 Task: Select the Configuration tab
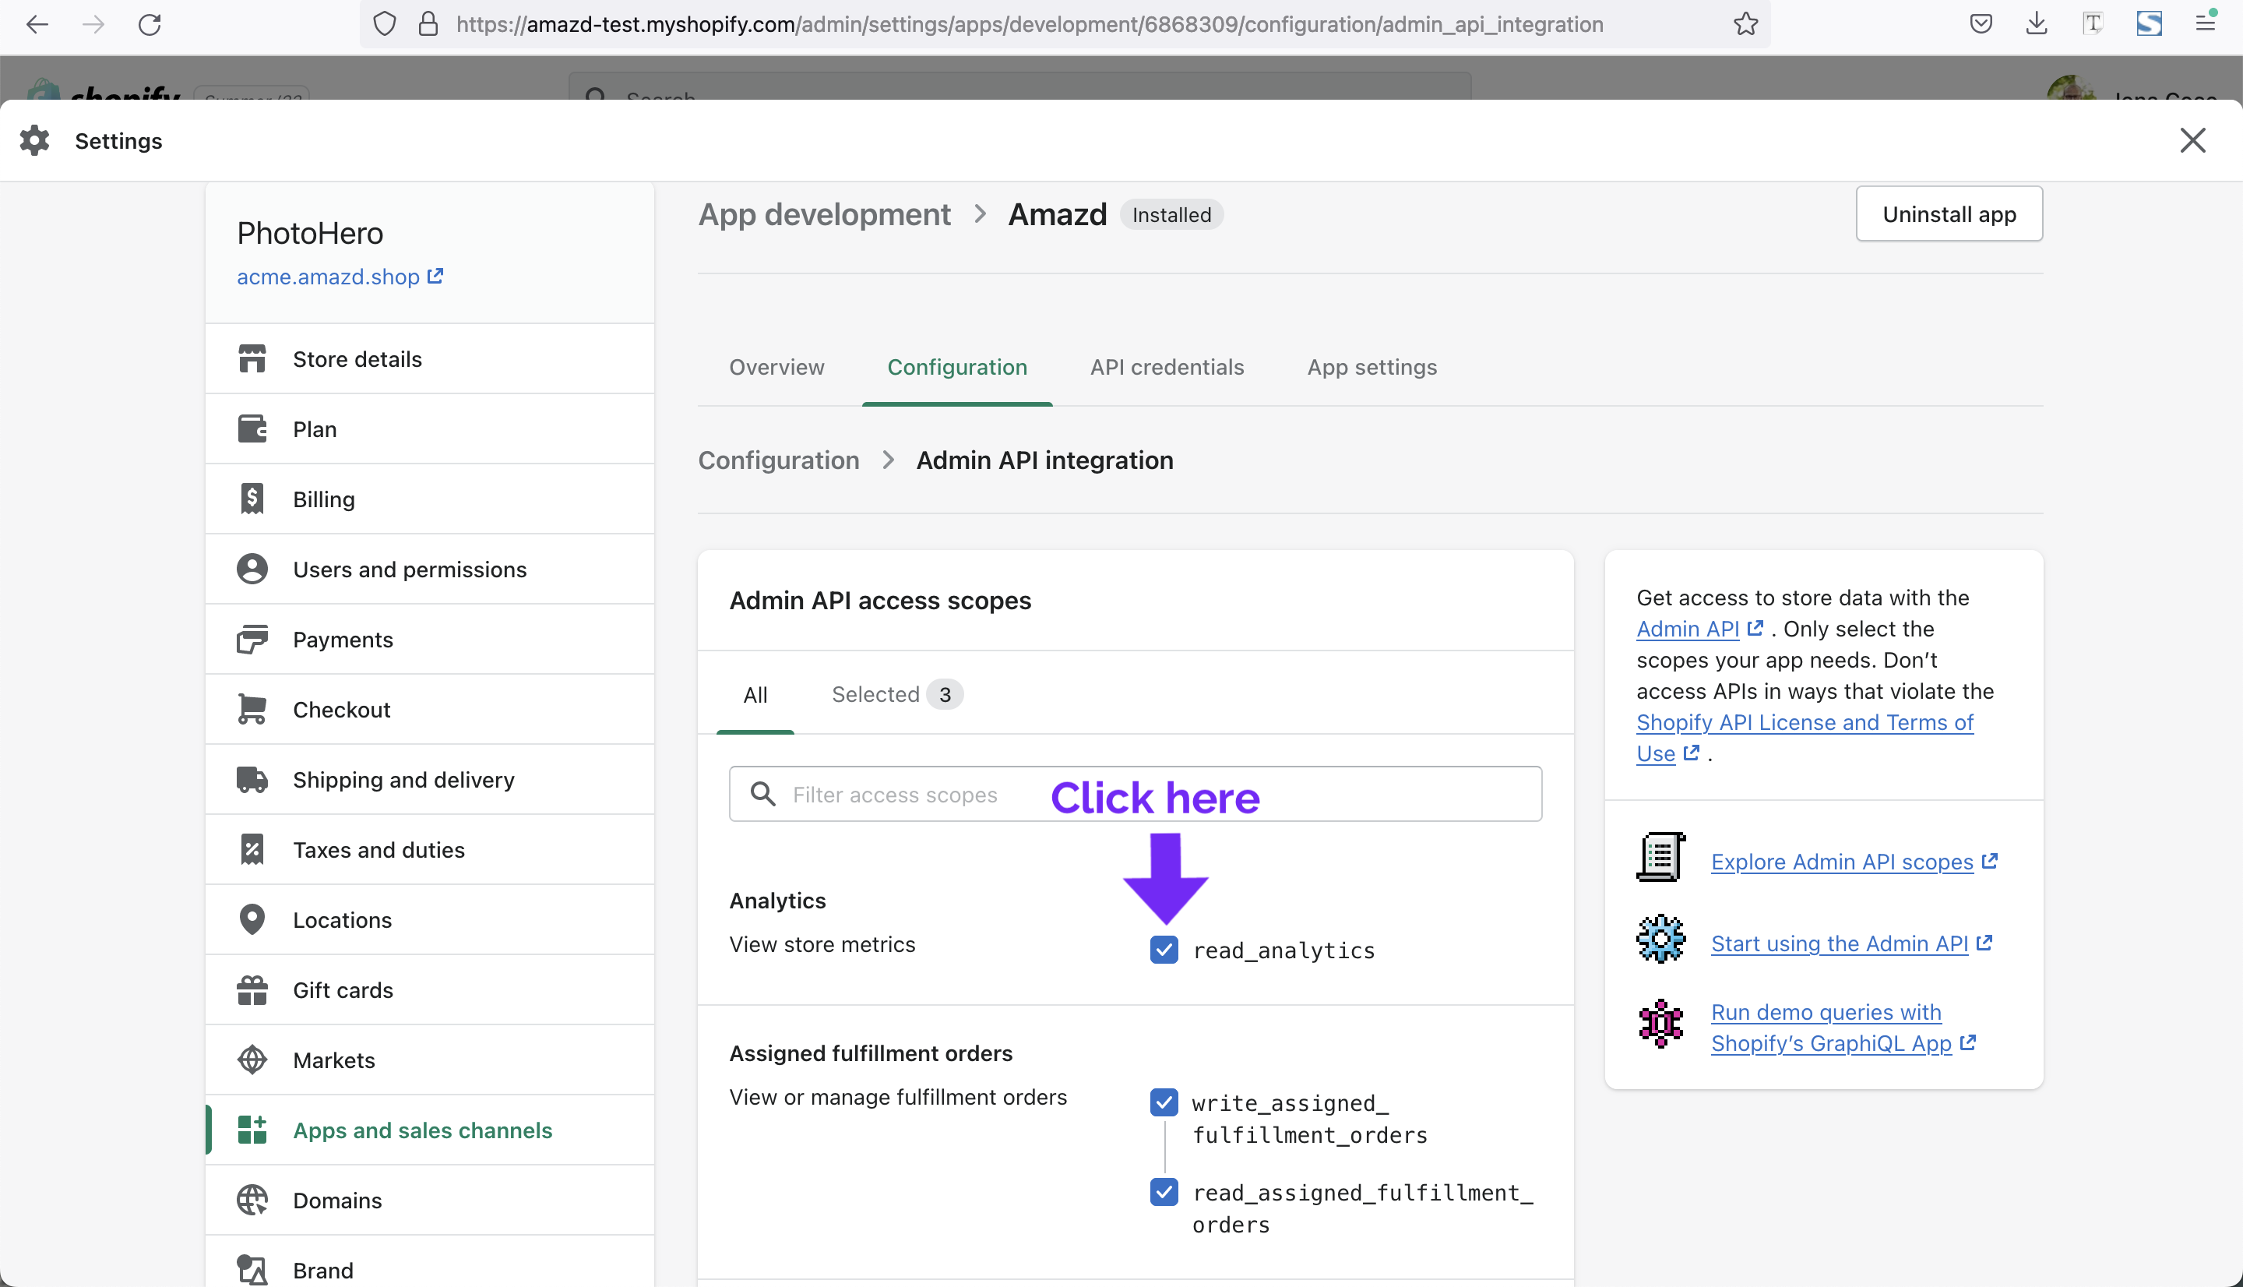[956, 367]
